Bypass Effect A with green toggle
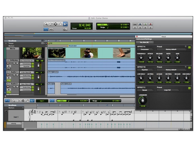Screen dimensions: 196x147 (189, 47)
